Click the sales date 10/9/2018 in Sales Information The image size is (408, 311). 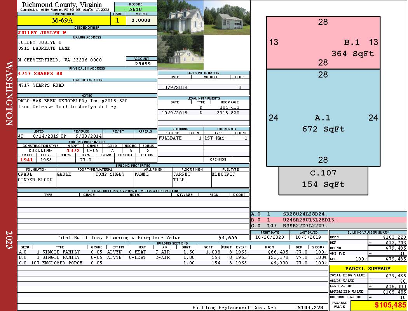coord(174,87)
